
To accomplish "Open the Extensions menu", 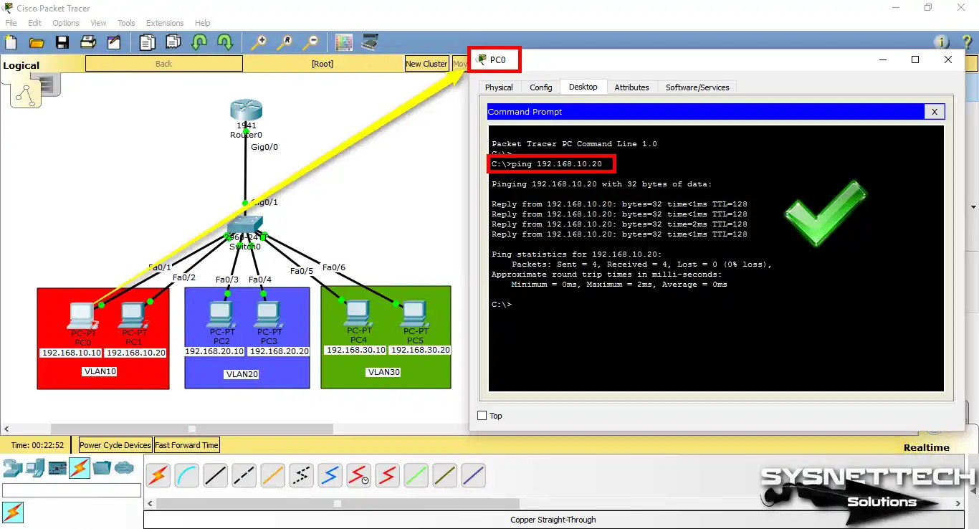I will click(164, 22).
